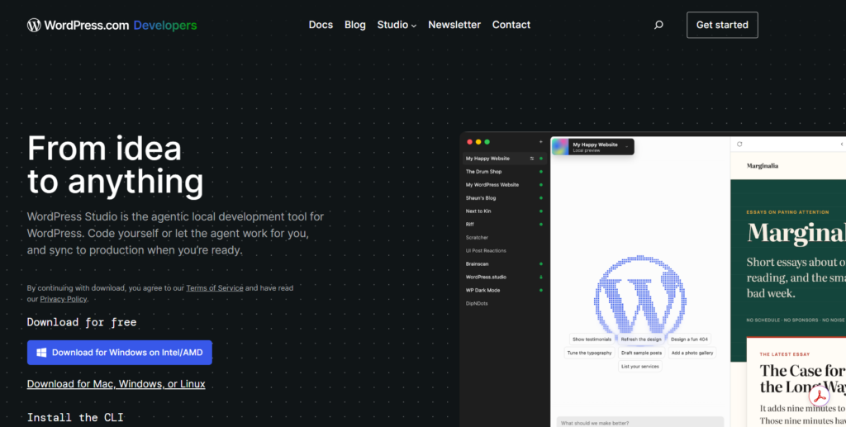
Task: Expand the My Happy Website local preview dropdown
Action: pos(627,146)
